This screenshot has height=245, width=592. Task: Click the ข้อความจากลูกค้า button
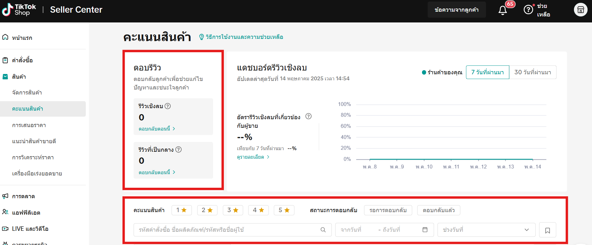457,10
